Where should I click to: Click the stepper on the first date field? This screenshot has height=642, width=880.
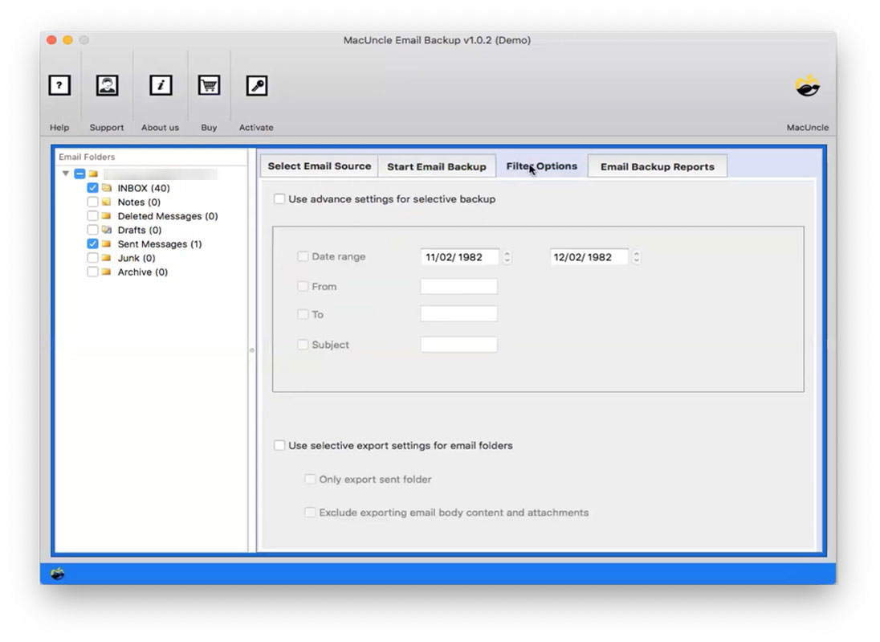[506, 257]
